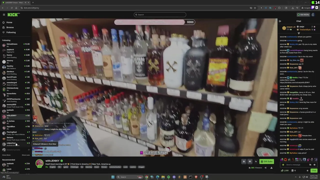Screen dimensions: 320x180
Task: Click the green sparkle icon in the message box
Action: (x=283, y=165)
